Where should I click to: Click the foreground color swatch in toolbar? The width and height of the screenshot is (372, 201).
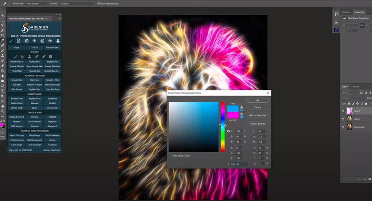2,124
